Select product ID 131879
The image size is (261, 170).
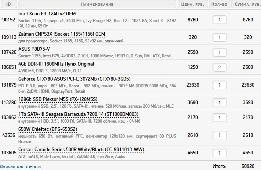(x=9, y=85)
